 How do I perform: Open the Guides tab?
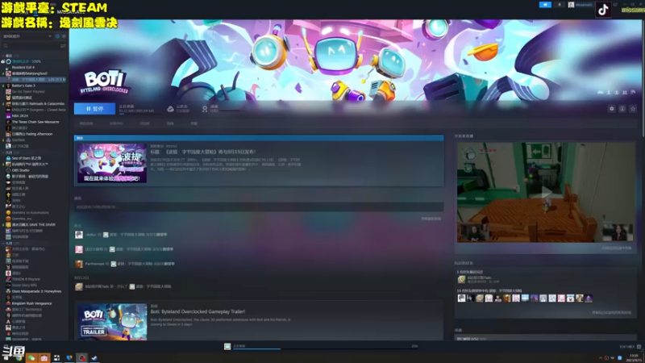click(170, 123)
